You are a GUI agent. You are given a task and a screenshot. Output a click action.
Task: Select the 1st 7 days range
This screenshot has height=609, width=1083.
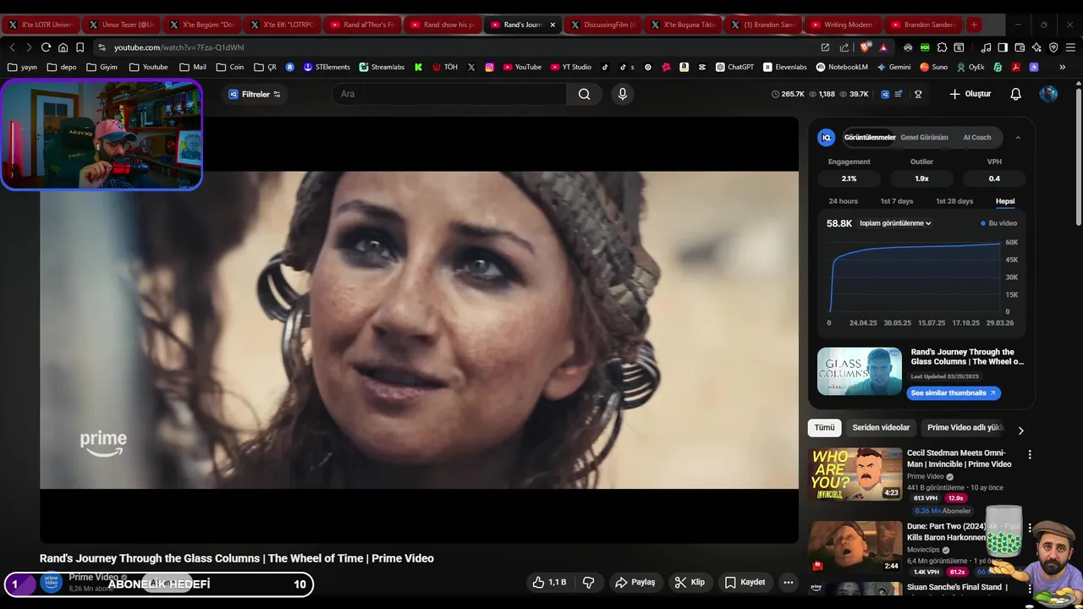pos(897,201)
